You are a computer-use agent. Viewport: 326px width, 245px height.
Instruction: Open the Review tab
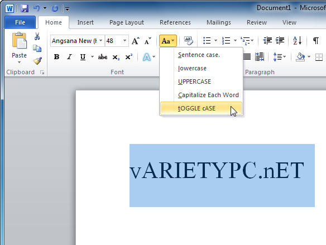click(x=257, y=22)
